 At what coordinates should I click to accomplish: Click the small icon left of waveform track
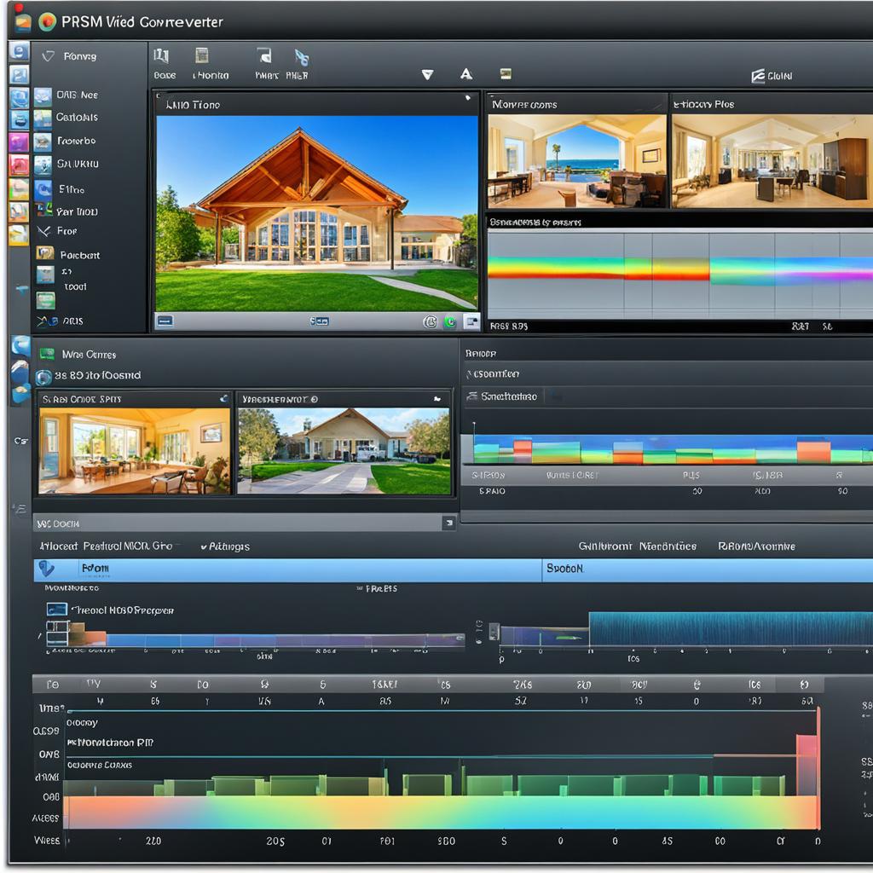[494, 632]
